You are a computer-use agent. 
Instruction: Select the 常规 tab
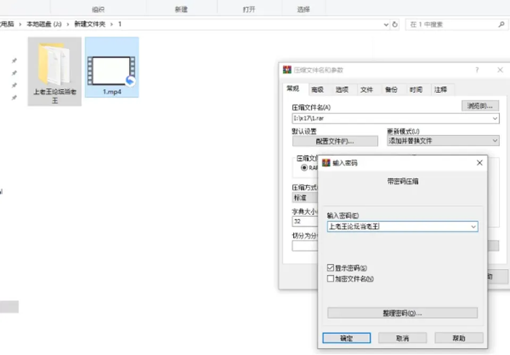click(x=293, y=89)
